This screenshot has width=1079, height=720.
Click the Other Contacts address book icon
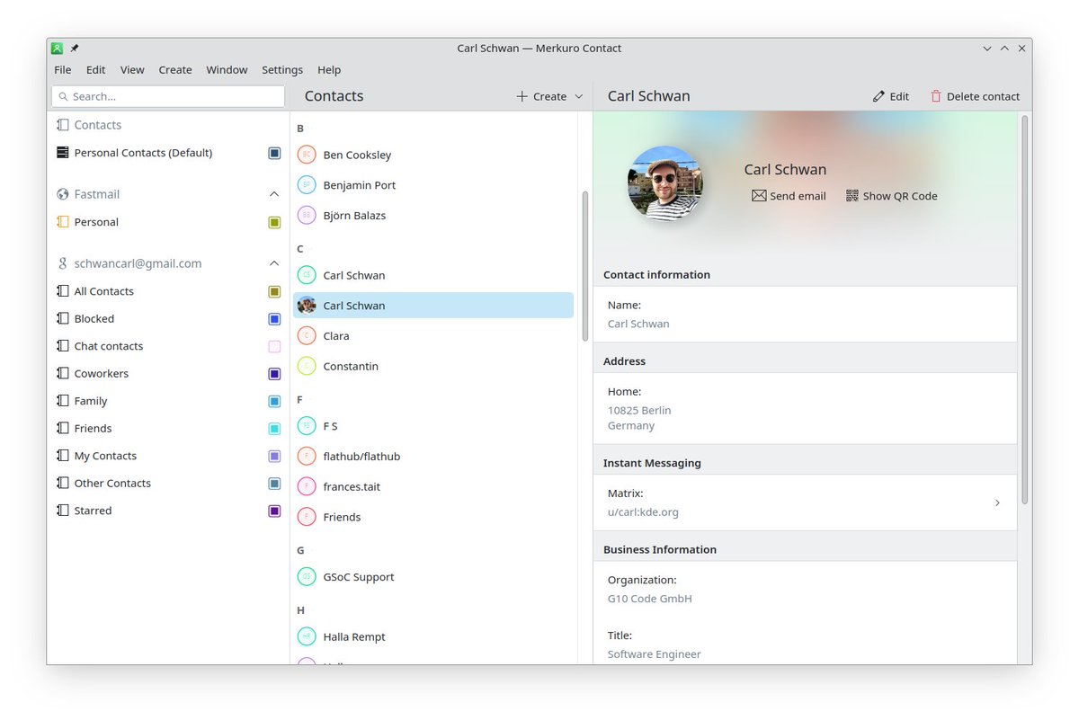pyautogui.click(x=62, y=484)
